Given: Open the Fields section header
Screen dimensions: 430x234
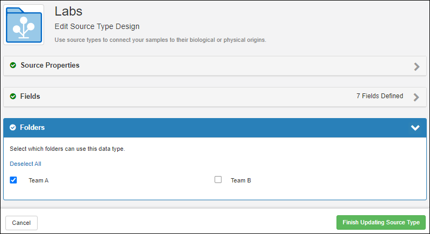Looking at the screenshot, I should tap(30, 97).
